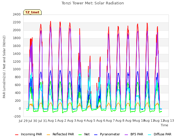The image size is (186, 140).
Task: Select the Reflected PAR orange legend swatch
Action: [x=49, y=134]
